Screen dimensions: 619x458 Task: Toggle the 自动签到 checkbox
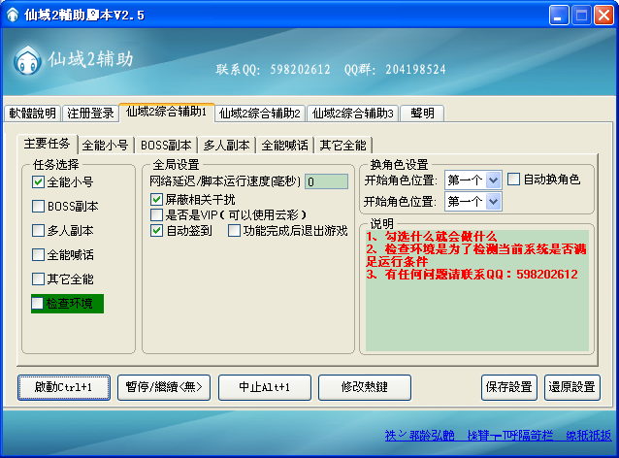[x=157, y=231]
